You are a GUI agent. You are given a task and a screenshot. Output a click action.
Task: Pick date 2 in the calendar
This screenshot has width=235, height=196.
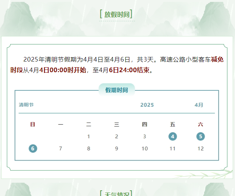pos(117,136)
